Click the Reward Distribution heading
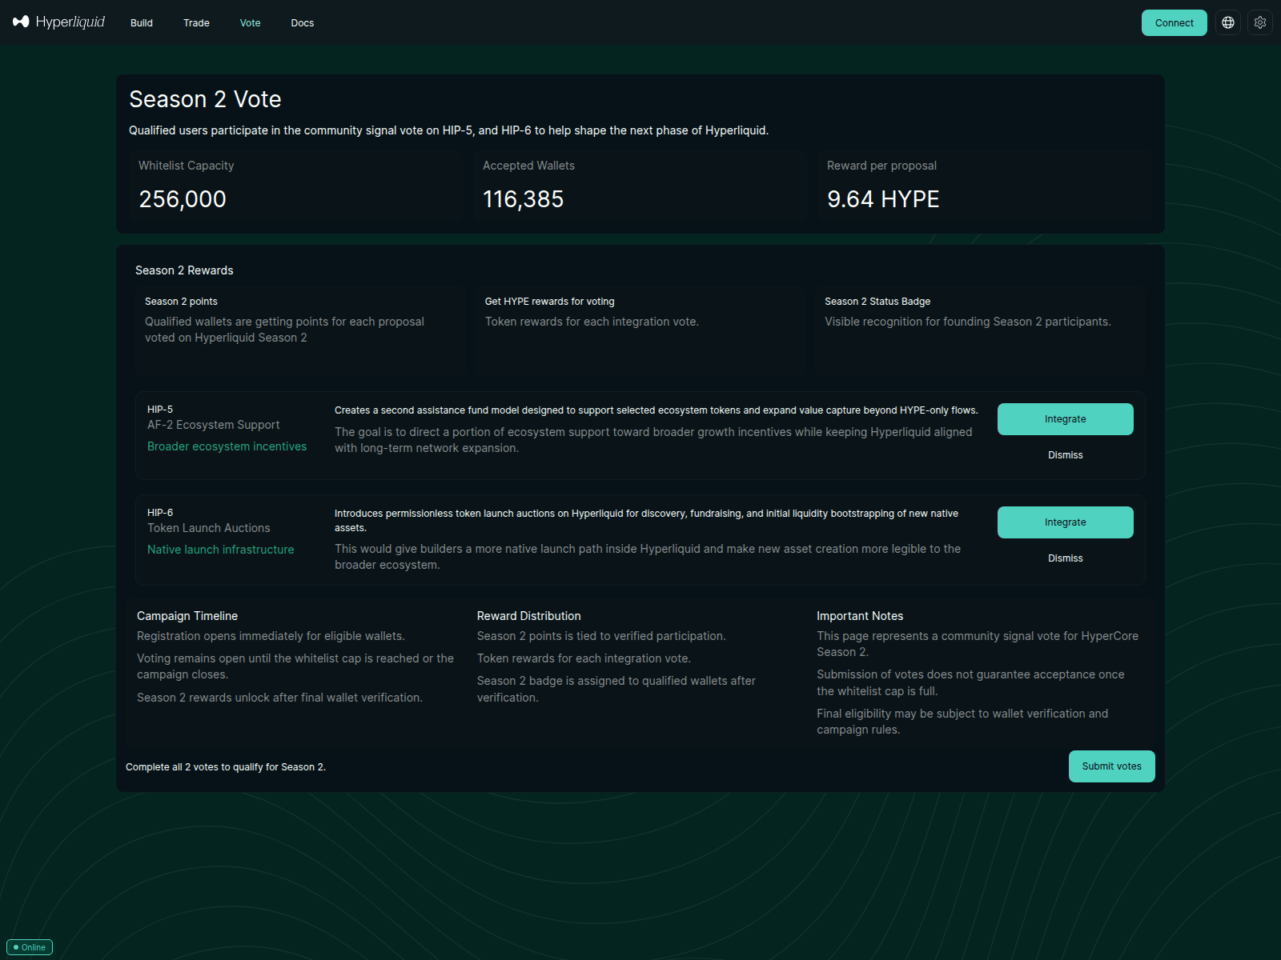Viewport: 1281px width, 960px height. pyautogui.click(x=529, y=616)
